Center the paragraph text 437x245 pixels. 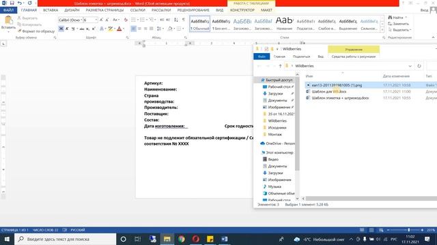click(x=139, y=29)
